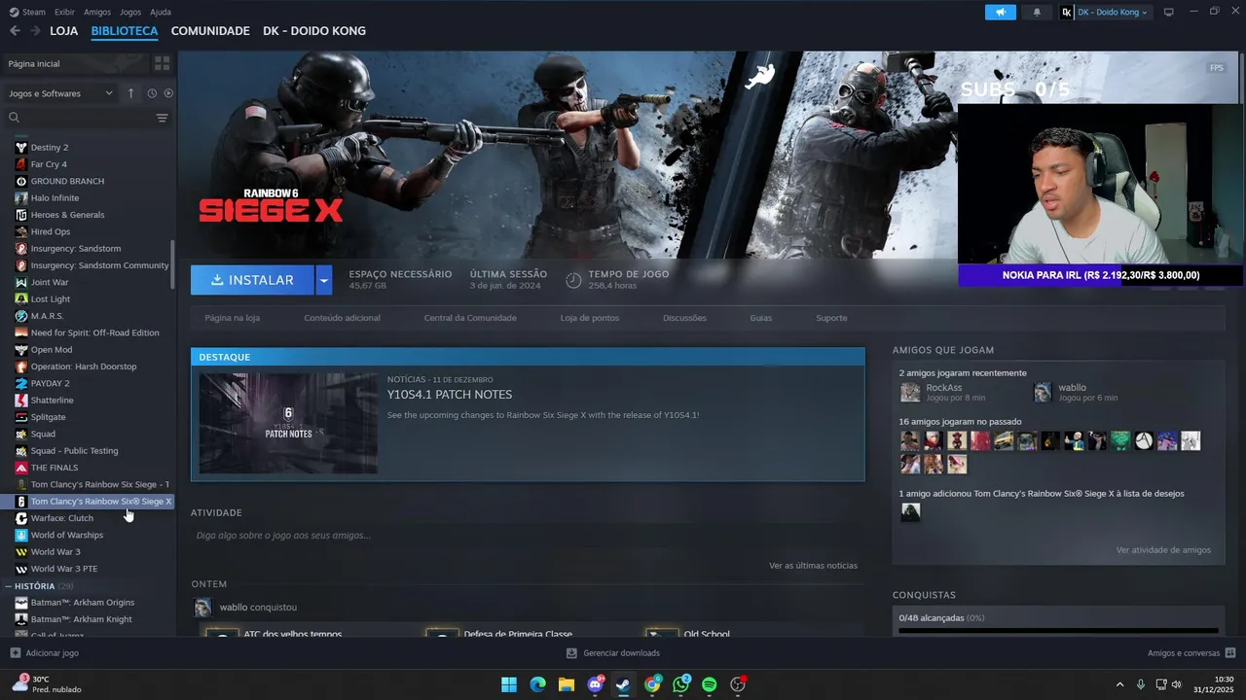Open the Exibir menu
This screenshot has height=700, width=1246.
(x=64, y=12)
